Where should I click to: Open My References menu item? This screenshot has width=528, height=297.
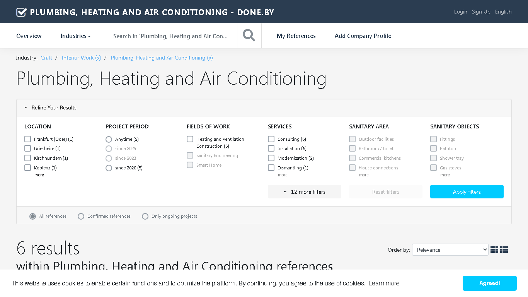[296, 36]
